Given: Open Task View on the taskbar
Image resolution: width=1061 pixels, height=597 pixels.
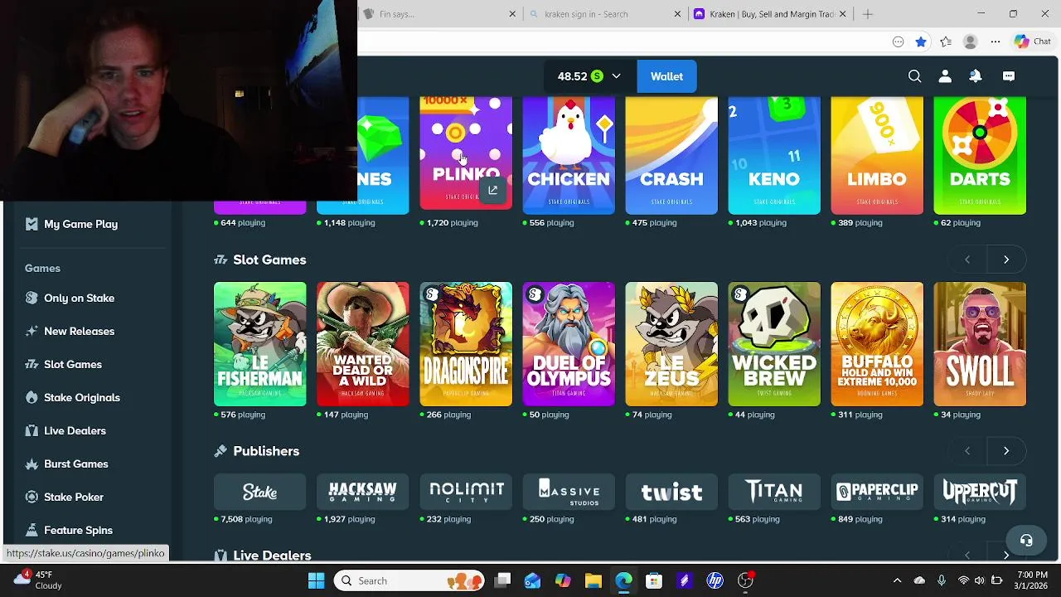Looking at the screenshot, I should pos(503,580).
